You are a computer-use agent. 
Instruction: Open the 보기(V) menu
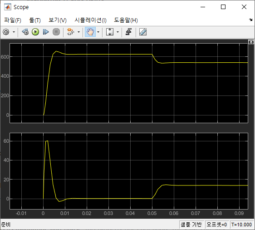[x=58, y=20]
